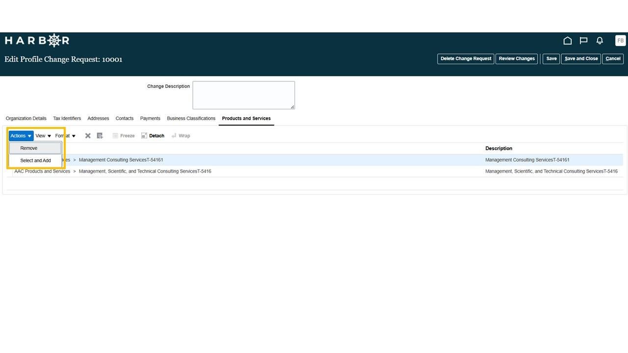Click the delete X icon in the toolbar

(88, 136)
